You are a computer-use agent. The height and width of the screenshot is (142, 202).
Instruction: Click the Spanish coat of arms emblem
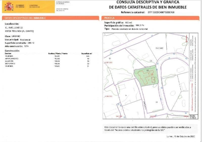point(9,7)
